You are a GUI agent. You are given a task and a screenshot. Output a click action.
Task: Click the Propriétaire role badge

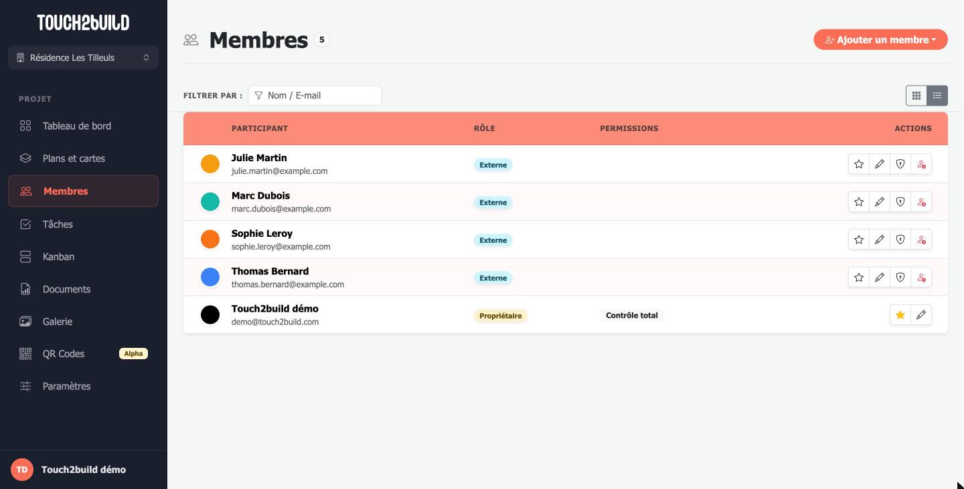pos(500,316)
